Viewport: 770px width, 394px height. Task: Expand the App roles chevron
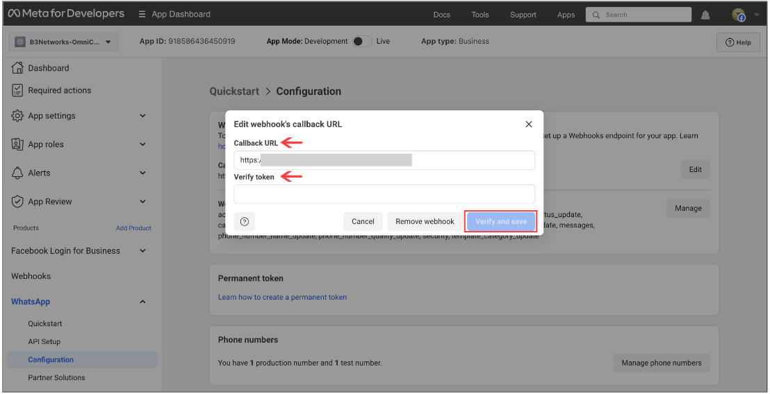142,144
